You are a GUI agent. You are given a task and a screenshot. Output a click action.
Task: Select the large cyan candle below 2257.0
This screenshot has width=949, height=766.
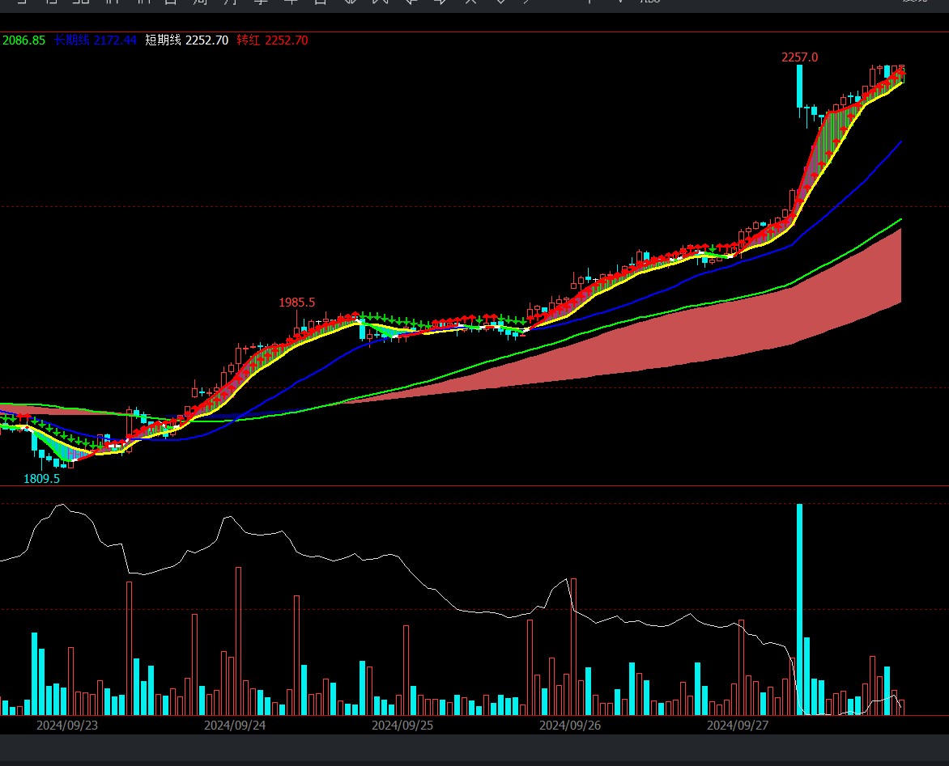(x=799, y=86)
